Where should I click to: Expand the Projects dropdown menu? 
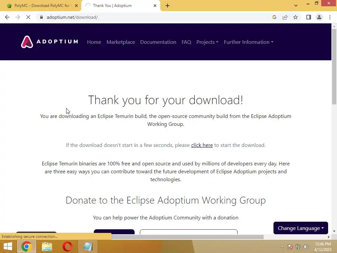pos(207,42)
